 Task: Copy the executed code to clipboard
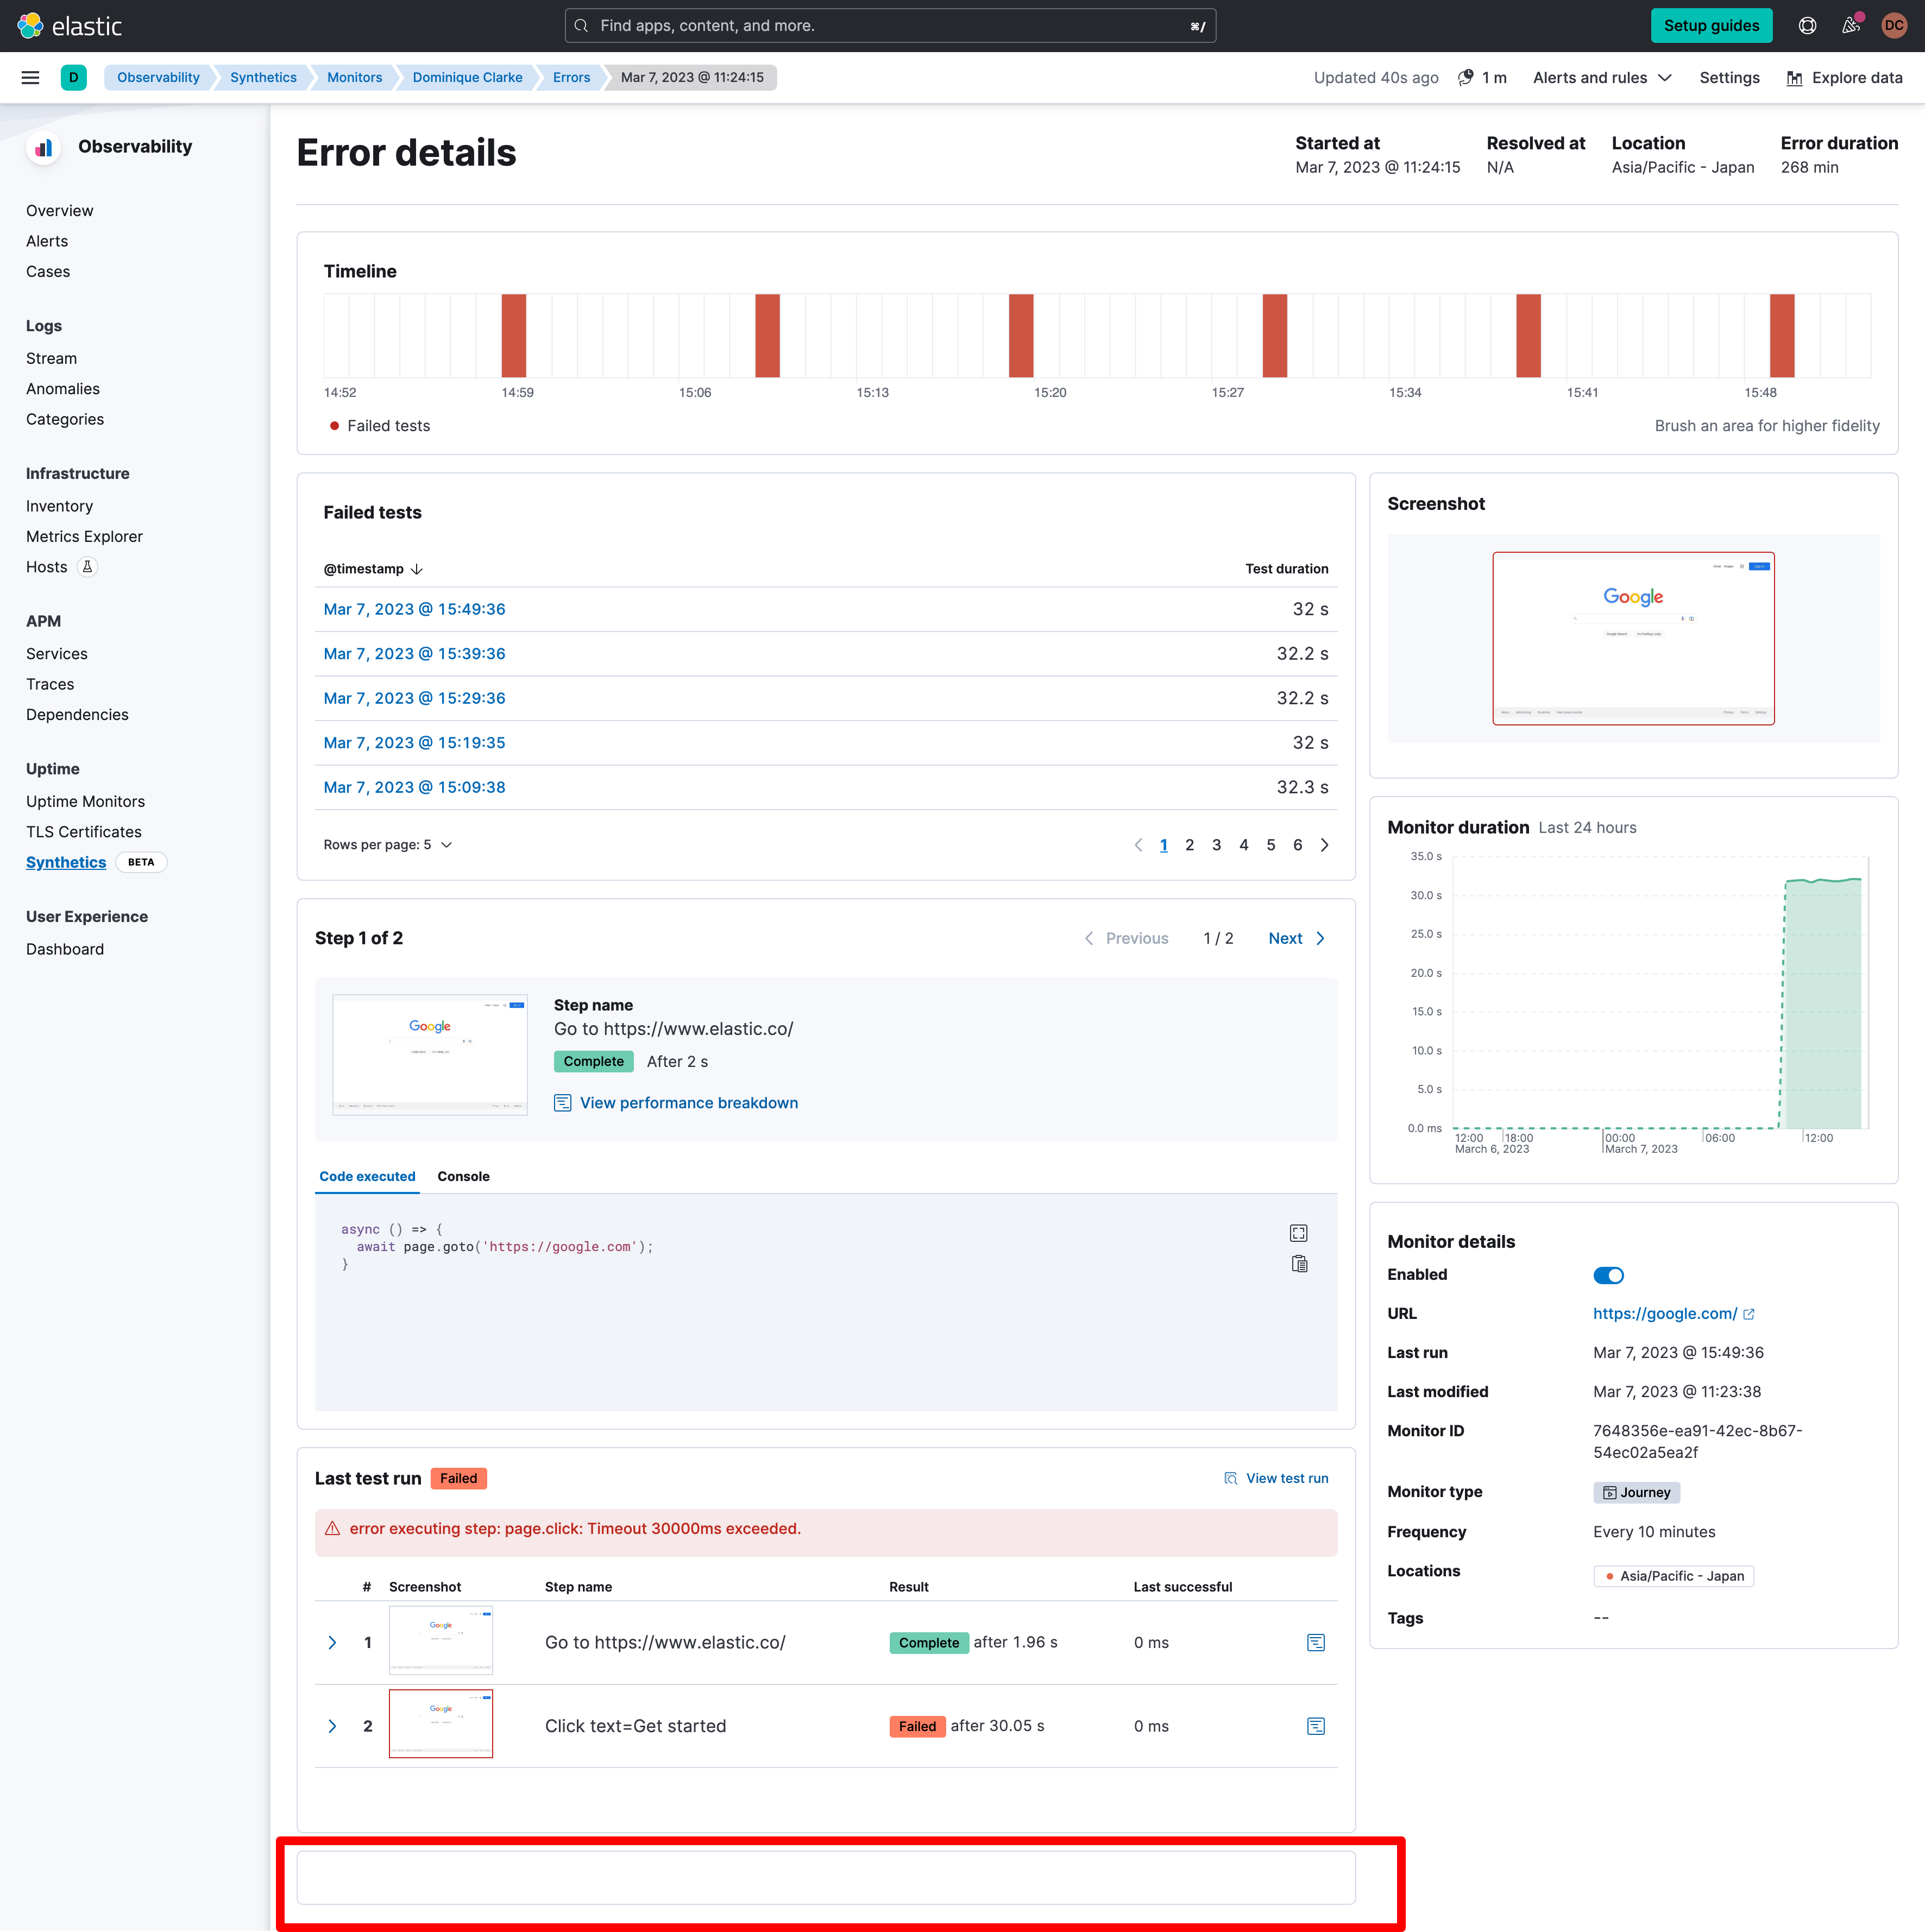(x=1300, y=1263)
